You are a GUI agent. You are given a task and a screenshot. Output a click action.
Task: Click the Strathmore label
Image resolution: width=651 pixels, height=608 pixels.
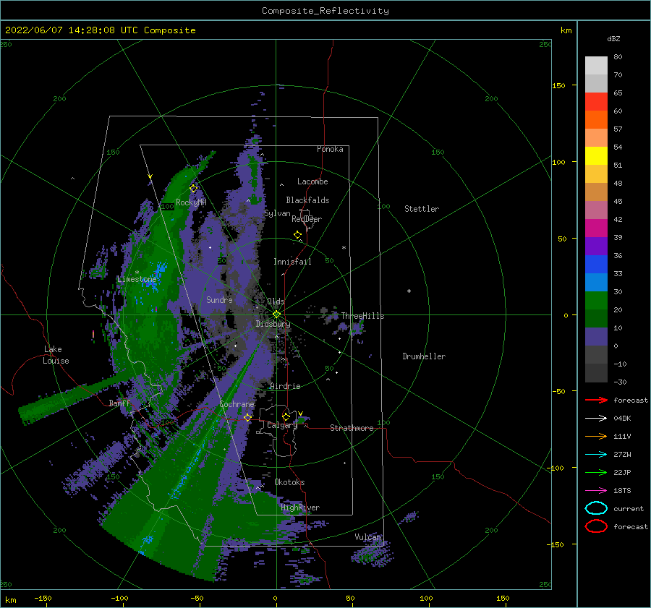pyautogui.click(x=352, y=428)
